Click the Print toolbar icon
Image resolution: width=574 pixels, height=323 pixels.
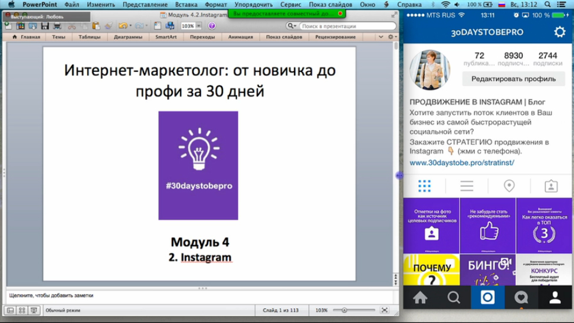tap(57, 26)
